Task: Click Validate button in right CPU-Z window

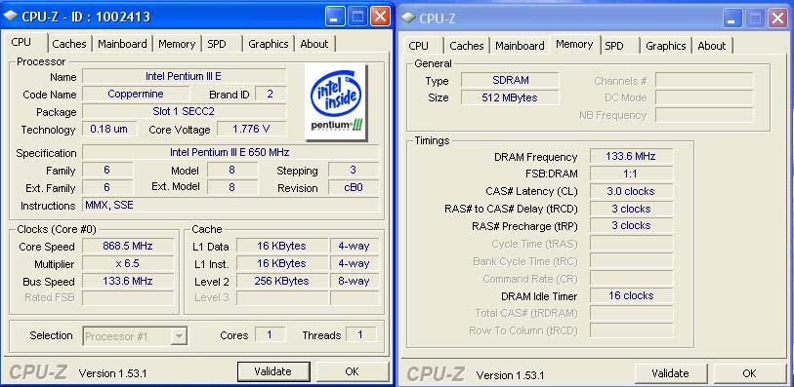Action: (670, 374)
